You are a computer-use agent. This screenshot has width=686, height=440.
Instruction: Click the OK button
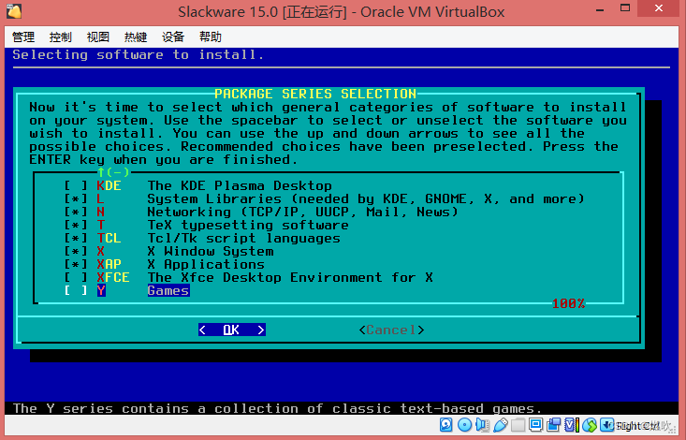[x=232, y=330]
